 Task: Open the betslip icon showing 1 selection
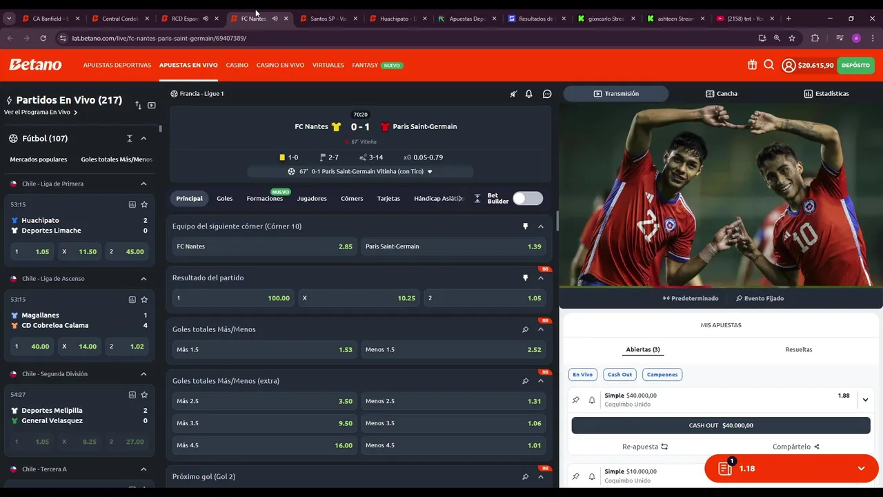click(x=726, y=468)
